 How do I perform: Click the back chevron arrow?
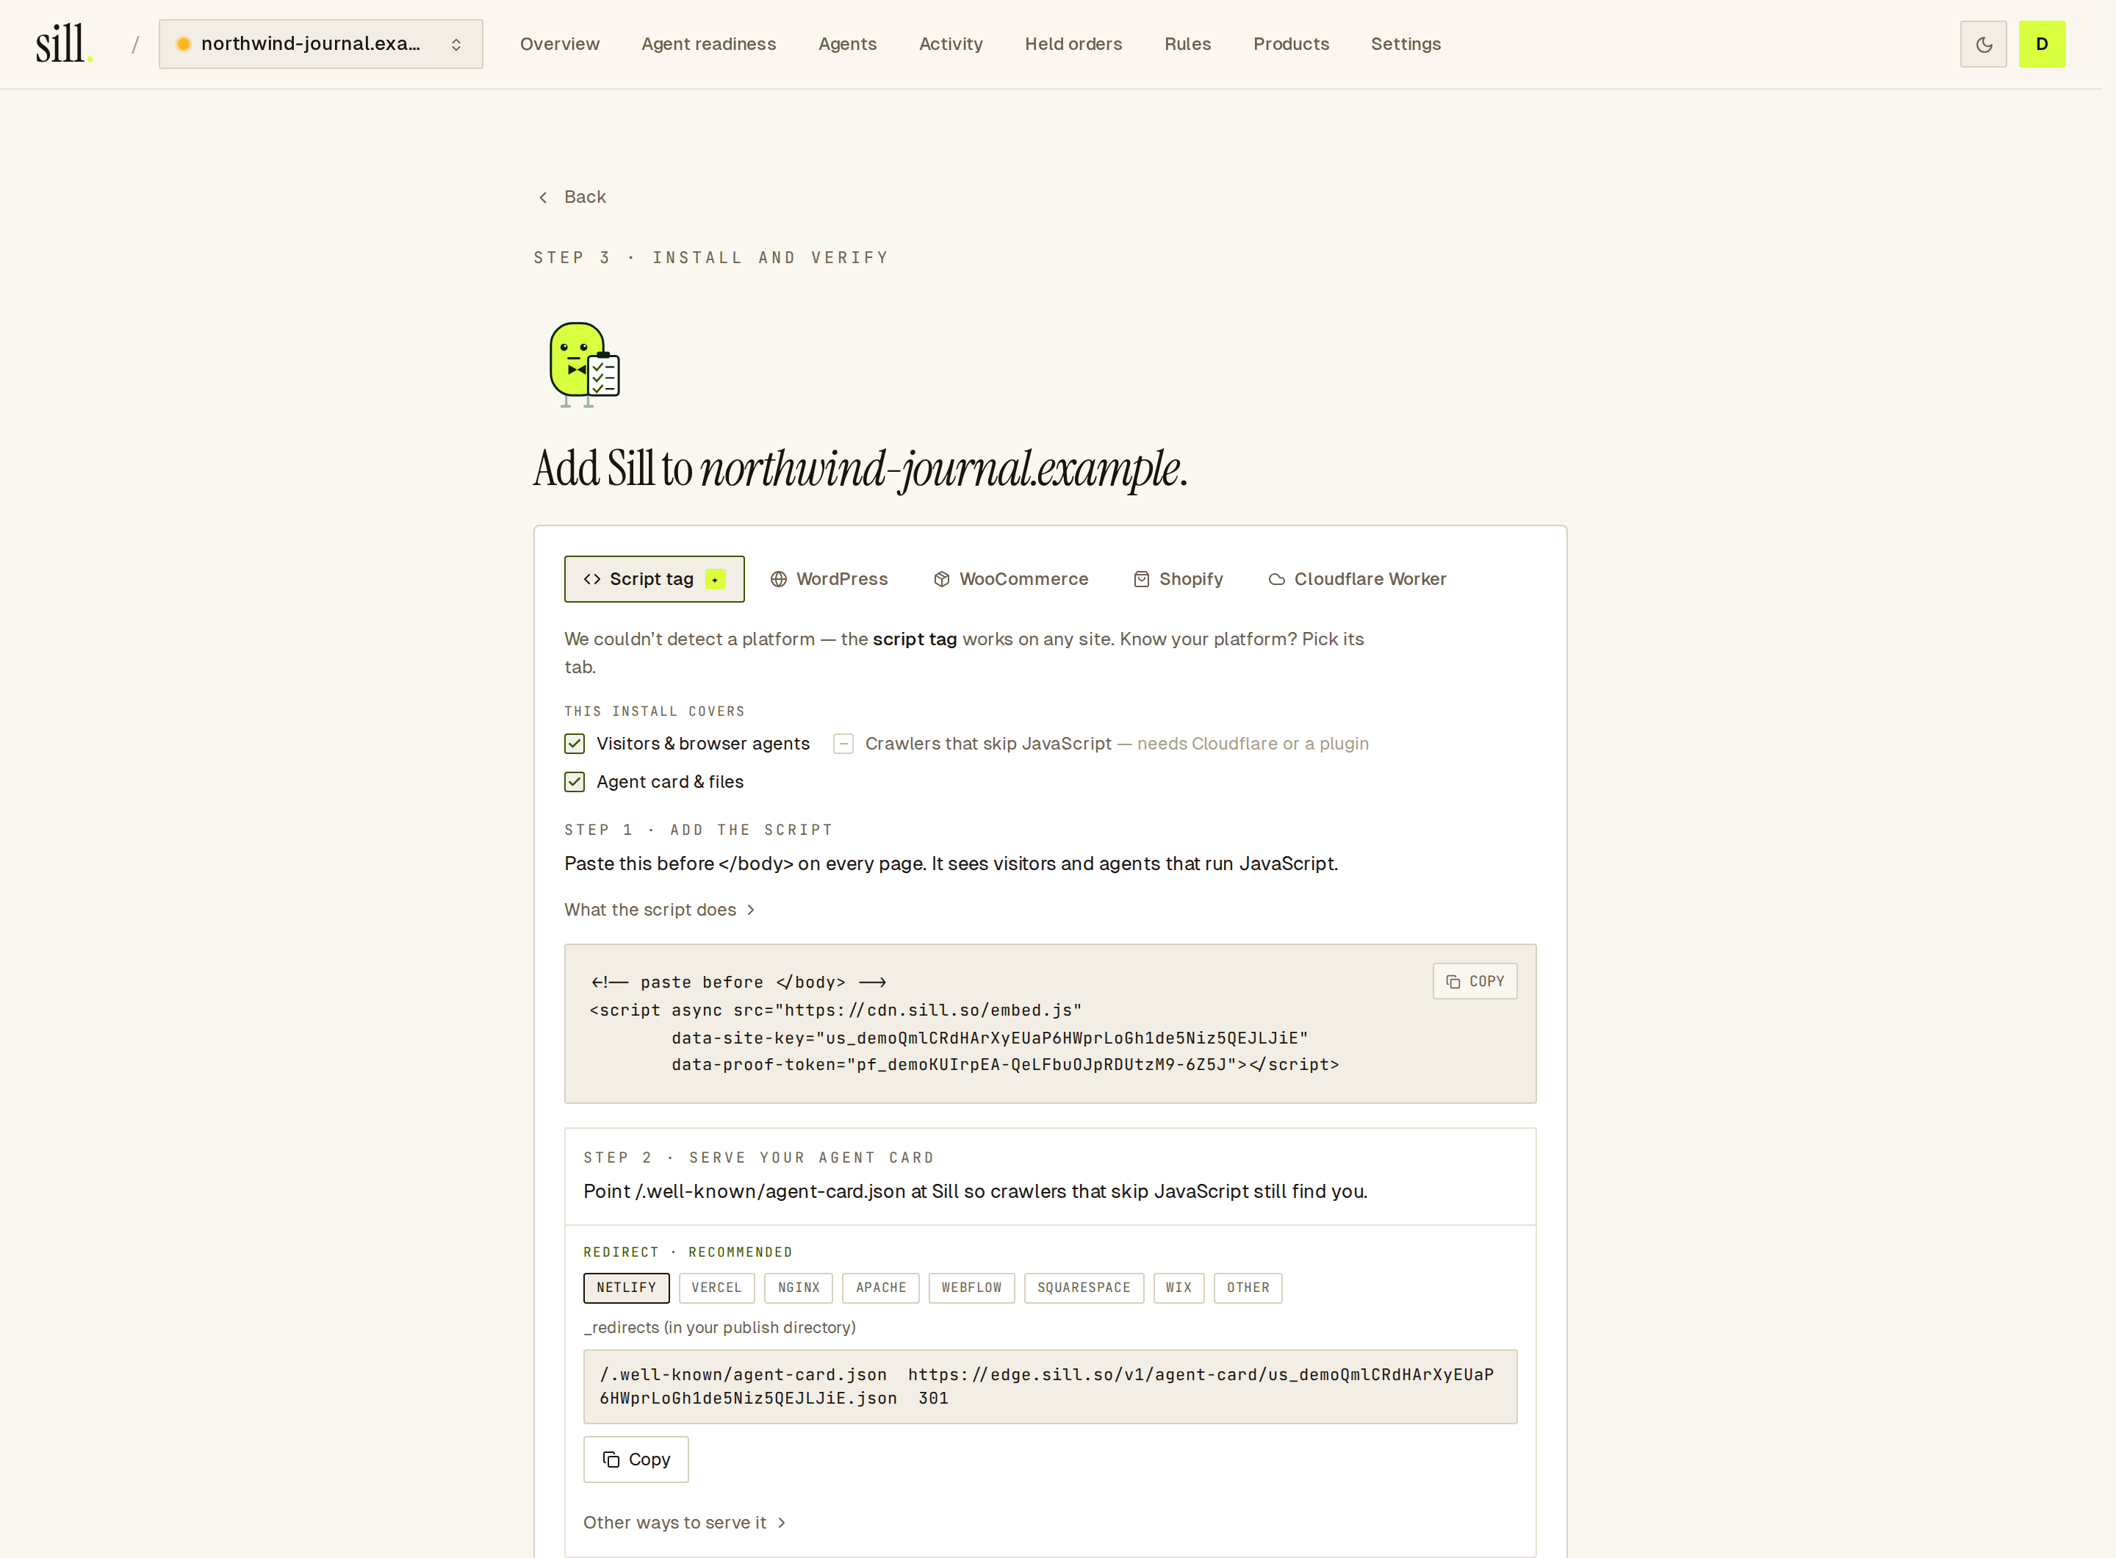tap(543, 197)
